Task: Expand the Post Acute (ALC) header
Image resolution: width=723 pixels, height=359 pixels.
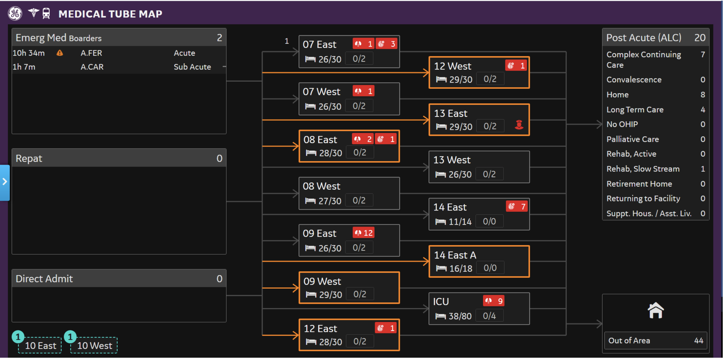Action: point(655,38)
